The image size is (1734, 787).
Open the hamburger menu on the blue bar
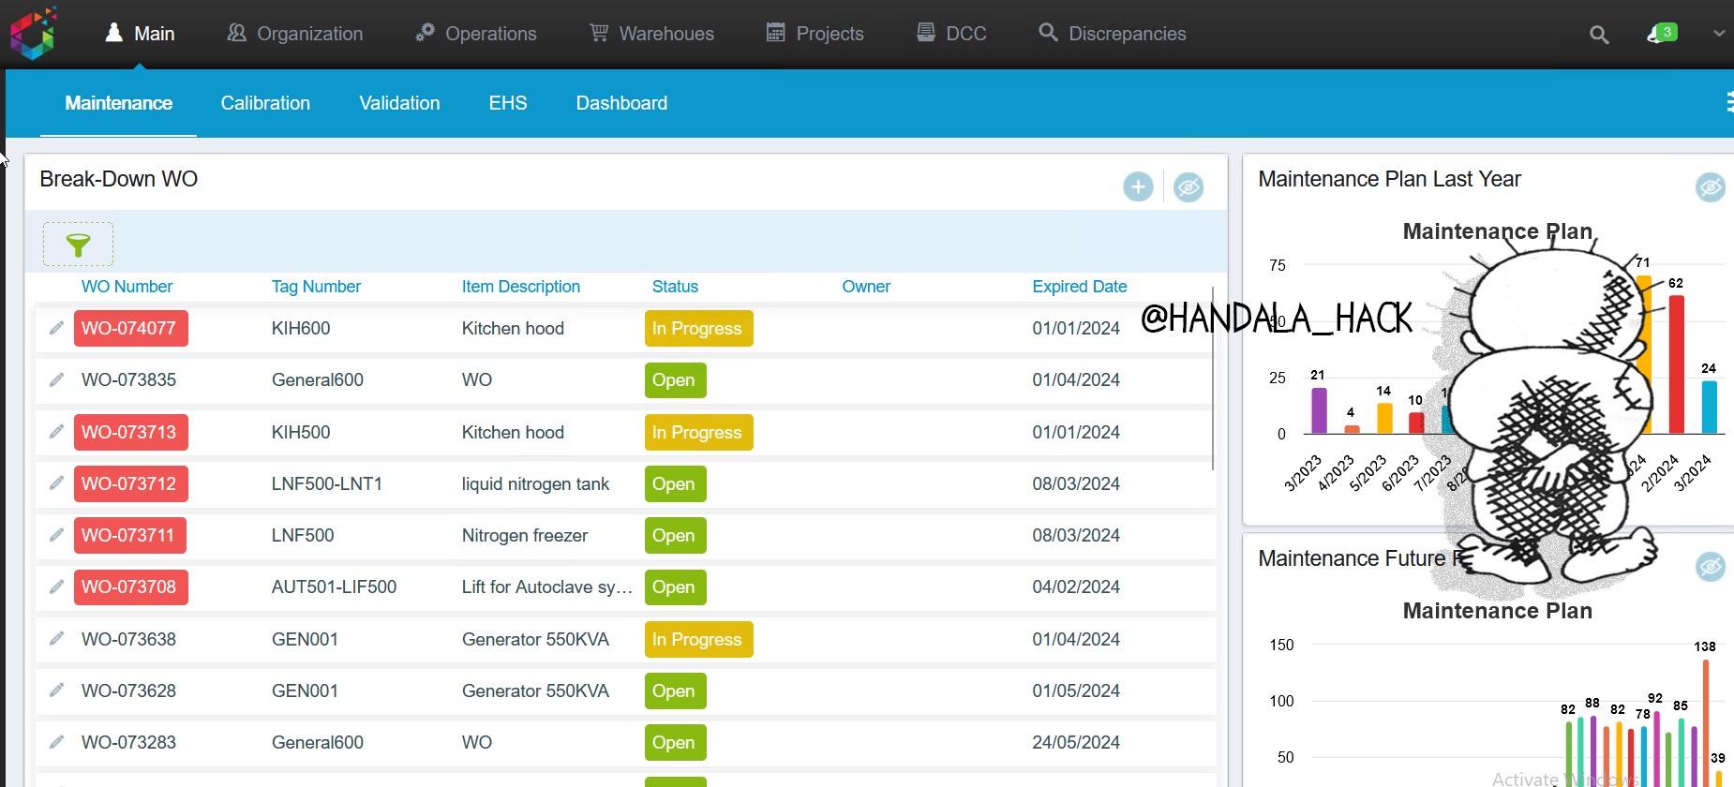1728,103
